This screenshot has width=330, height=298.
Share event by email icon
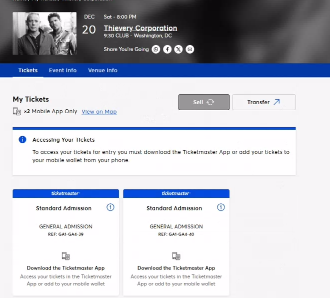189,49
